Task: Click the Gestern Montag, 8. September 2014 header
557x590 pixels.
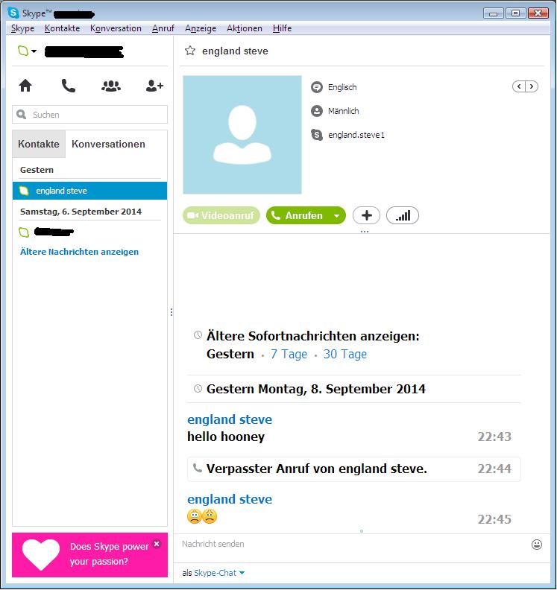Action: [x=315, y=389]
